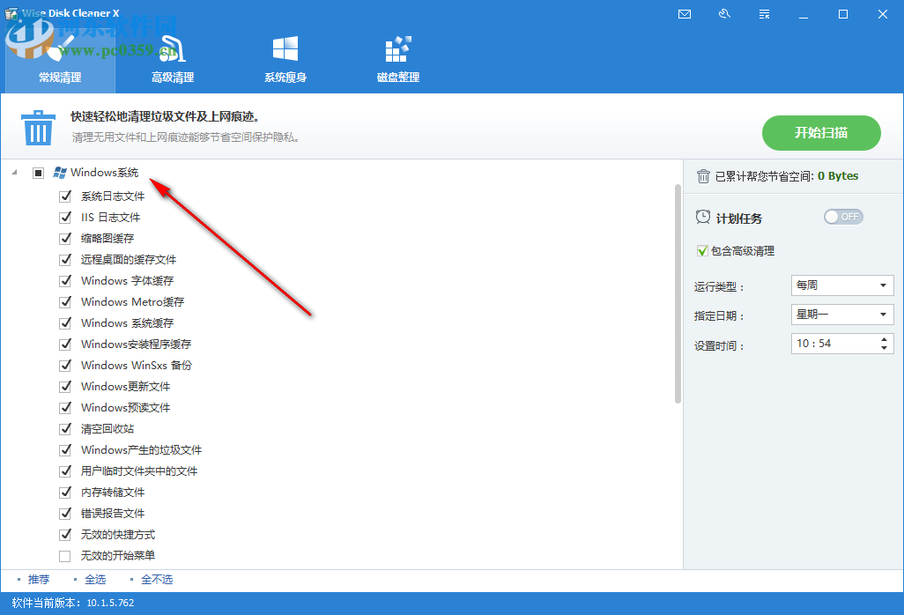Switch to the 系统瘦身 tab
Image resolution: width=904 pixels, height=615 pixels.
pos(285,60)
